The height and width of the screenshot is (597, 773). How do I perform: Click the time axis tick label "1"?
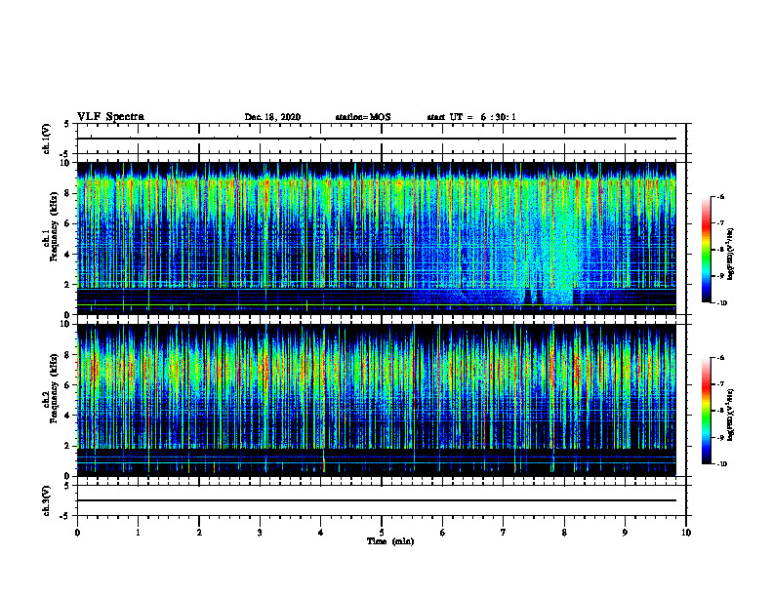click(138, 533)
